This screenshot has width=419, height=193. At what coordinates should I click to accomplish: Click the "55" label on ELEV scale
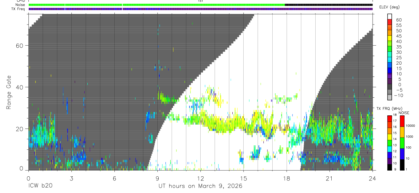(x=399, y=26)
